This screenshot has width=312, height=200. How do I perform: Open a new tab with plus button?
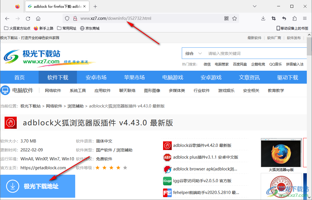tap(95, 7)
